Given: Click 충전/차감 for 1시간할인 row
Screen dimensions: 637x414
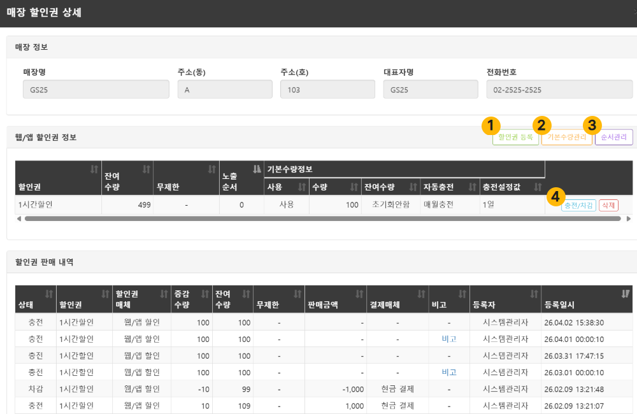Looking at the screenshot, I should coord(578,206).
